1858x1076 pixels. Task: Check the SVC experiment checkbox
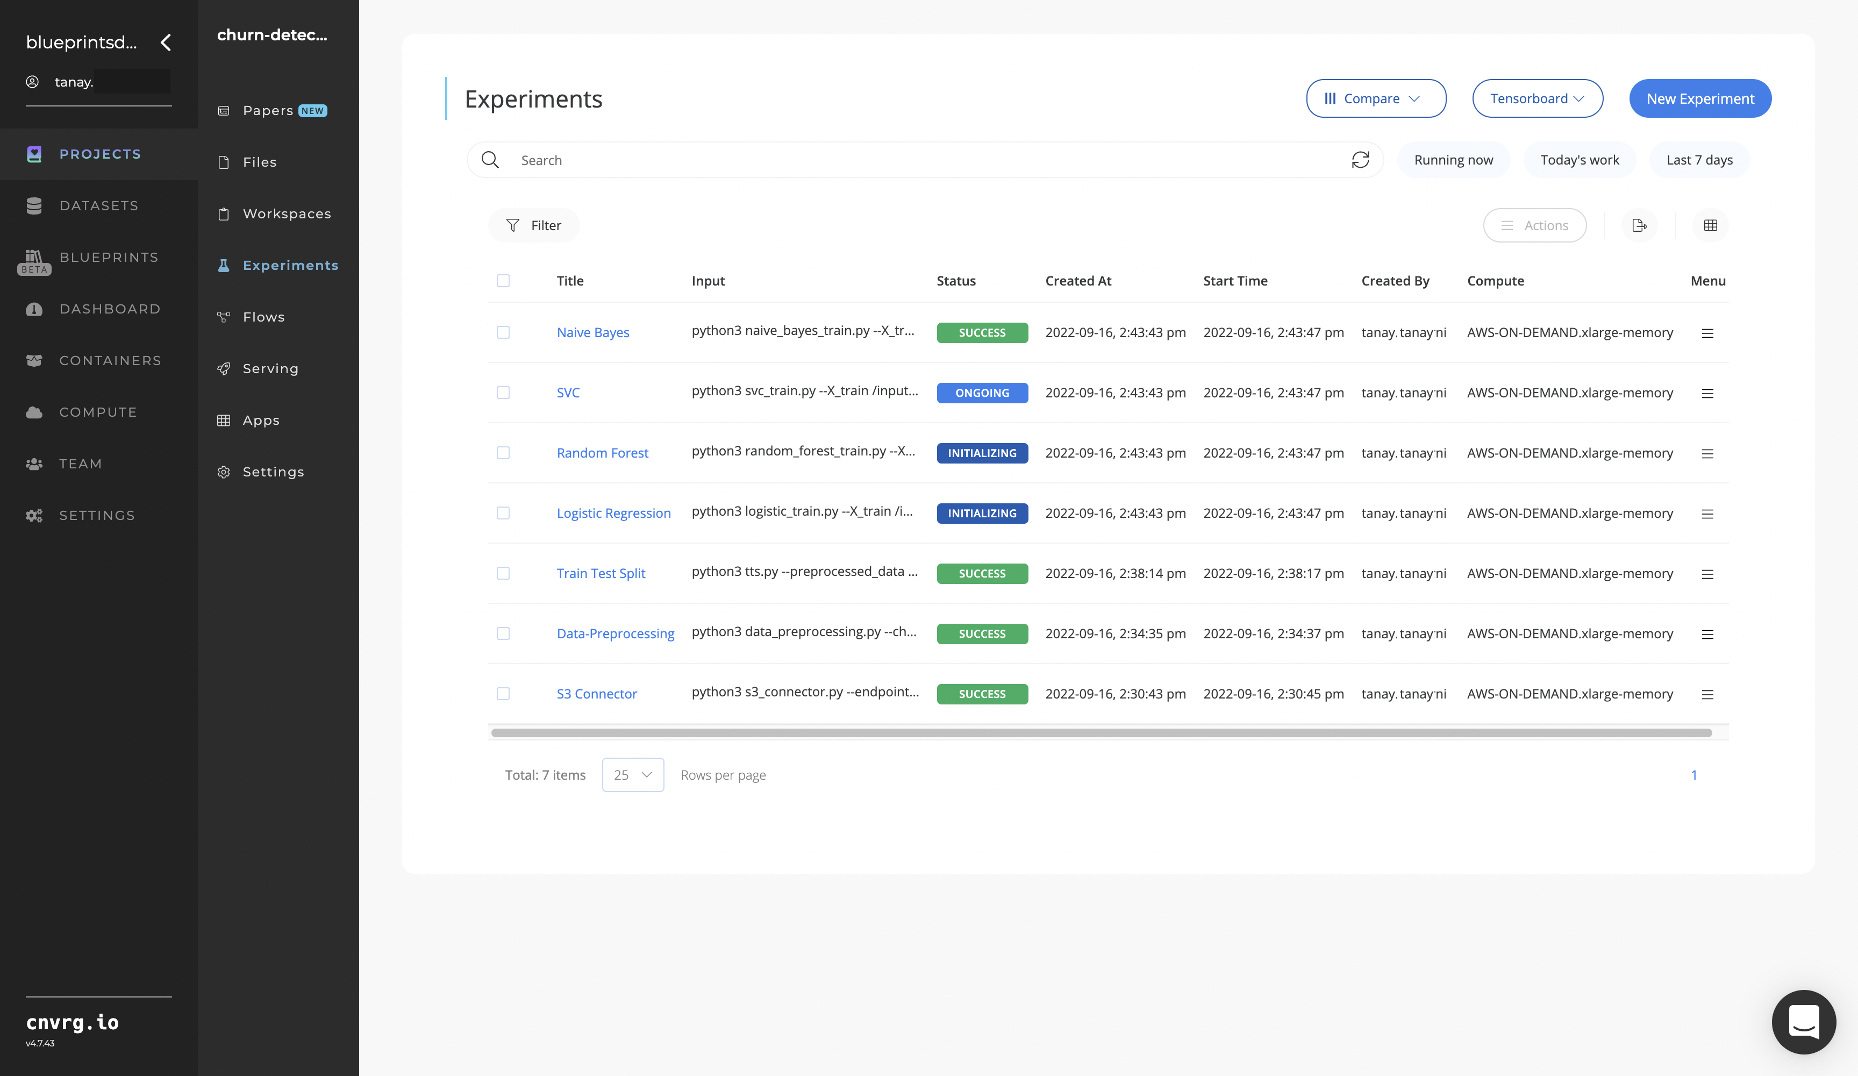click(x=503, y=393)
